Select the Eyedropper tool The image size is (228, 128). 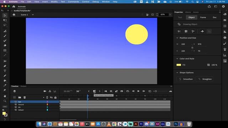[5, 85]
